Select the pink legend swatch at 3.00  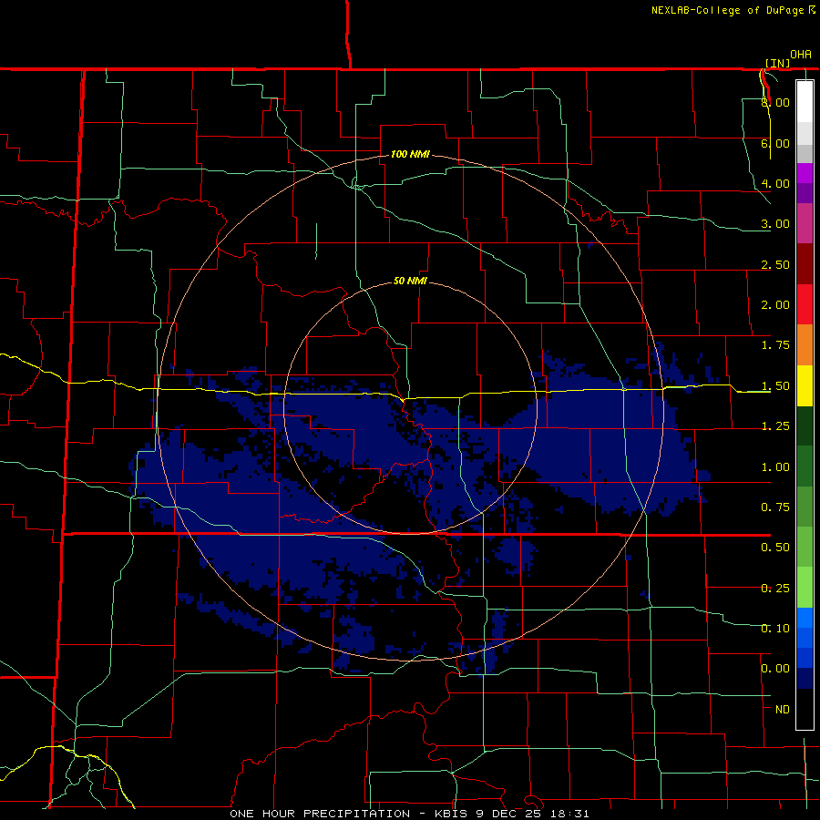click(x=805, y=223)
